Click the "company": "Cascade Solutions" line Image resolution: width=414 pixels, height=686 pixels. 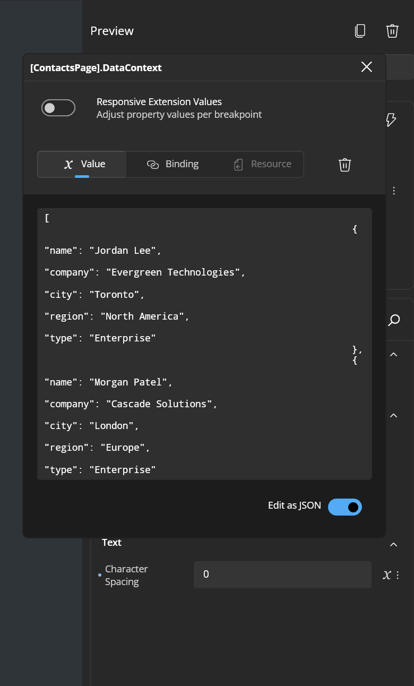point(131,404)
